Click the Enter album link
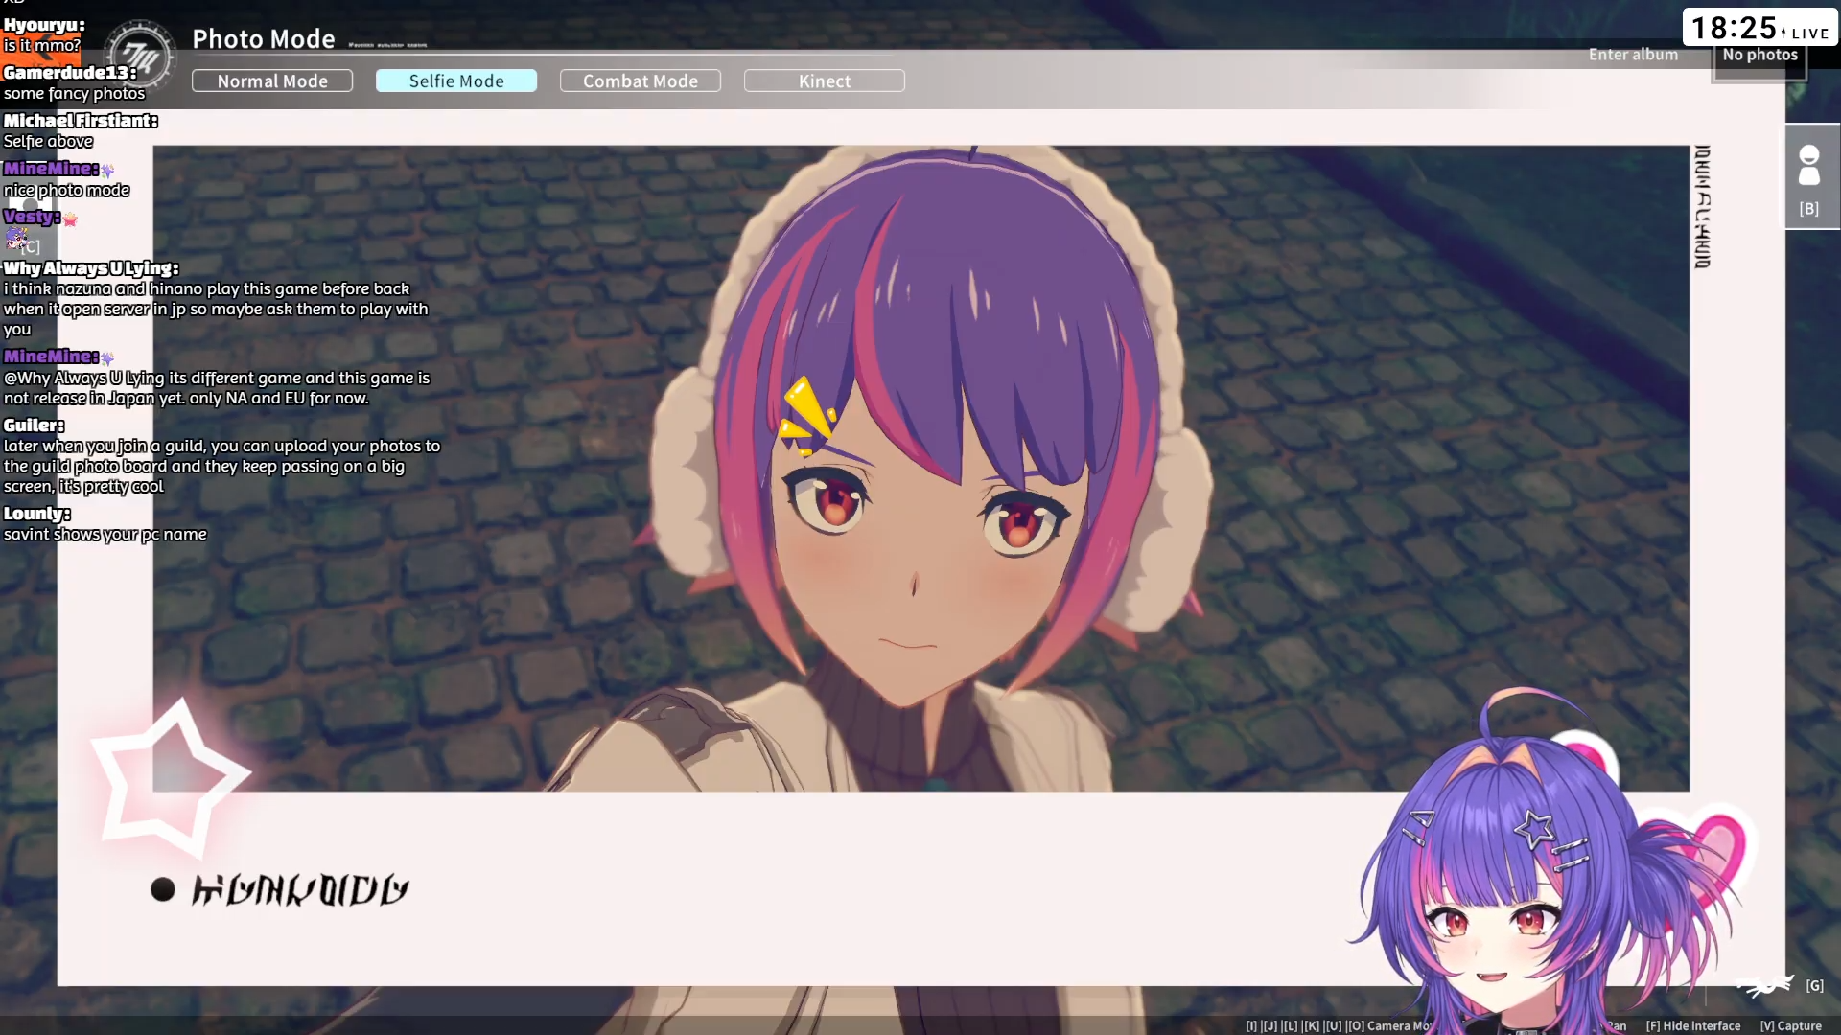 tap(1633, 55)
